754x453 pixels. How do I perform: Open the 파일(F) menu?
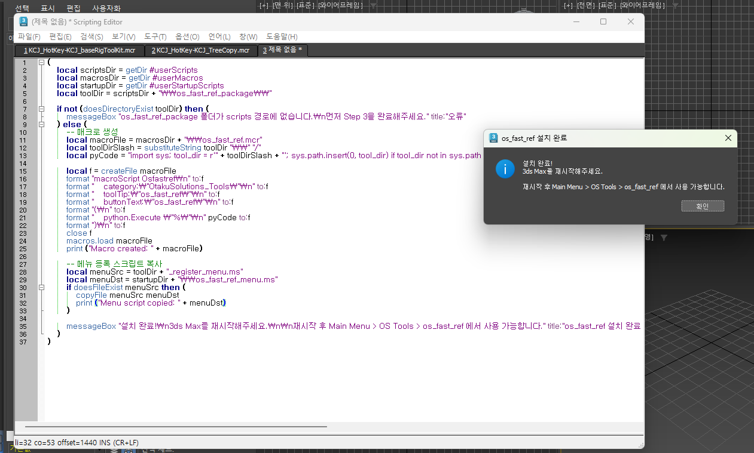(x=29, y=37)
